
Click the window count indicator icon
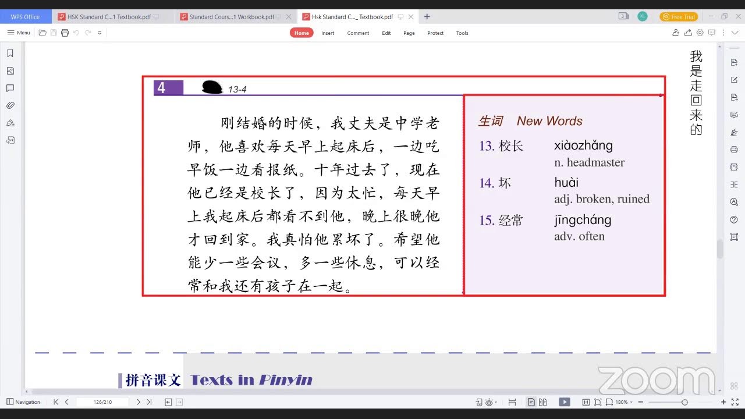click(623, 16)
